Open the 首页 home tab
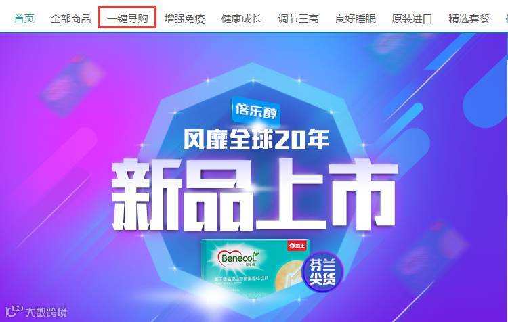The image size is (508, 322). pos(24,18)
